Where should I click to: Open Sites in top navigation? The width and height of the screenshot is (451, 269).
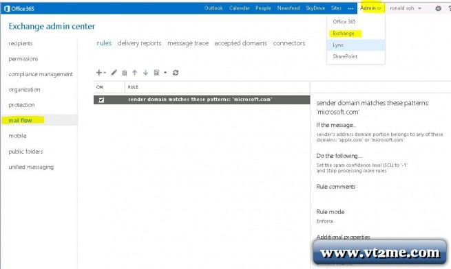[336, 8]
